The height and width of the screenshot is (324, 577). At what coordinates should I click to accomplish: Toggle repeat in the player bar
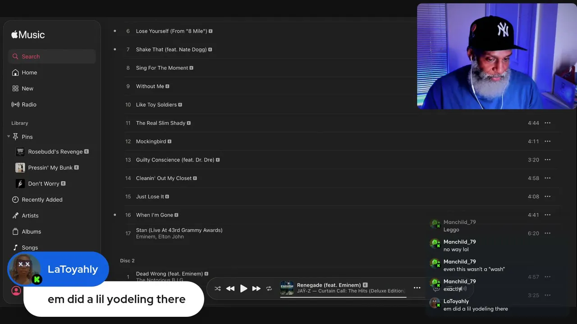tap(269, 288)
